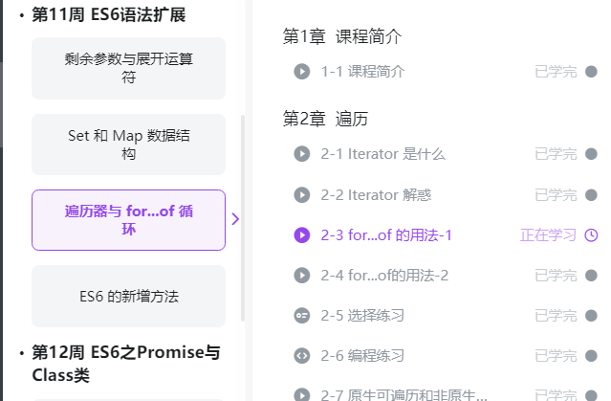This screenshot has width=611, height=401.
Task: Click clock icon next to 正在学习
Action: point(591,235)
